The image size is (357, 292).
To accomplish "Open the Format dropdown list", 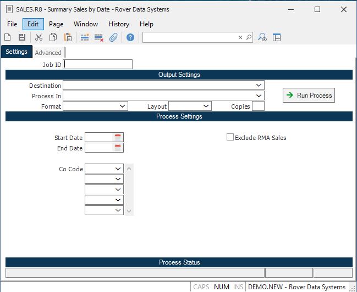I will pyautogui.click(x=122, y=106).
